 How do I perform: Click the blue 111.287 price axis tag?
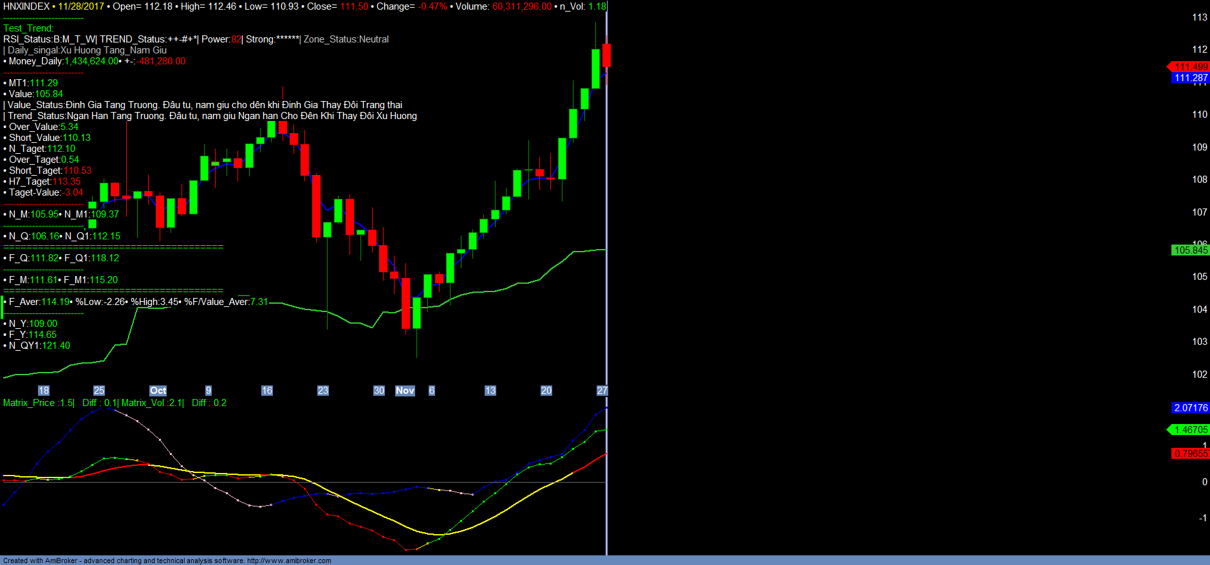[x=1191, y=78]
